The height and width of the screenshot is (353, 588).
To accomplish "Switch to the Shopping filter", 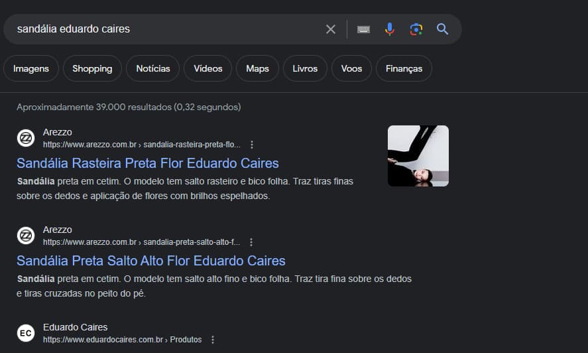I will coord(92,68).
